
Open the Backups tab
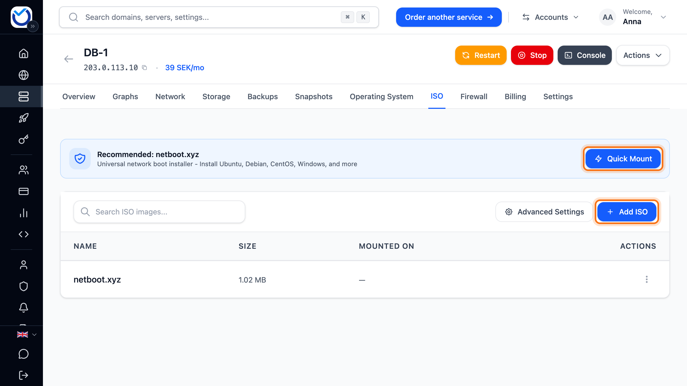point(262,96)
